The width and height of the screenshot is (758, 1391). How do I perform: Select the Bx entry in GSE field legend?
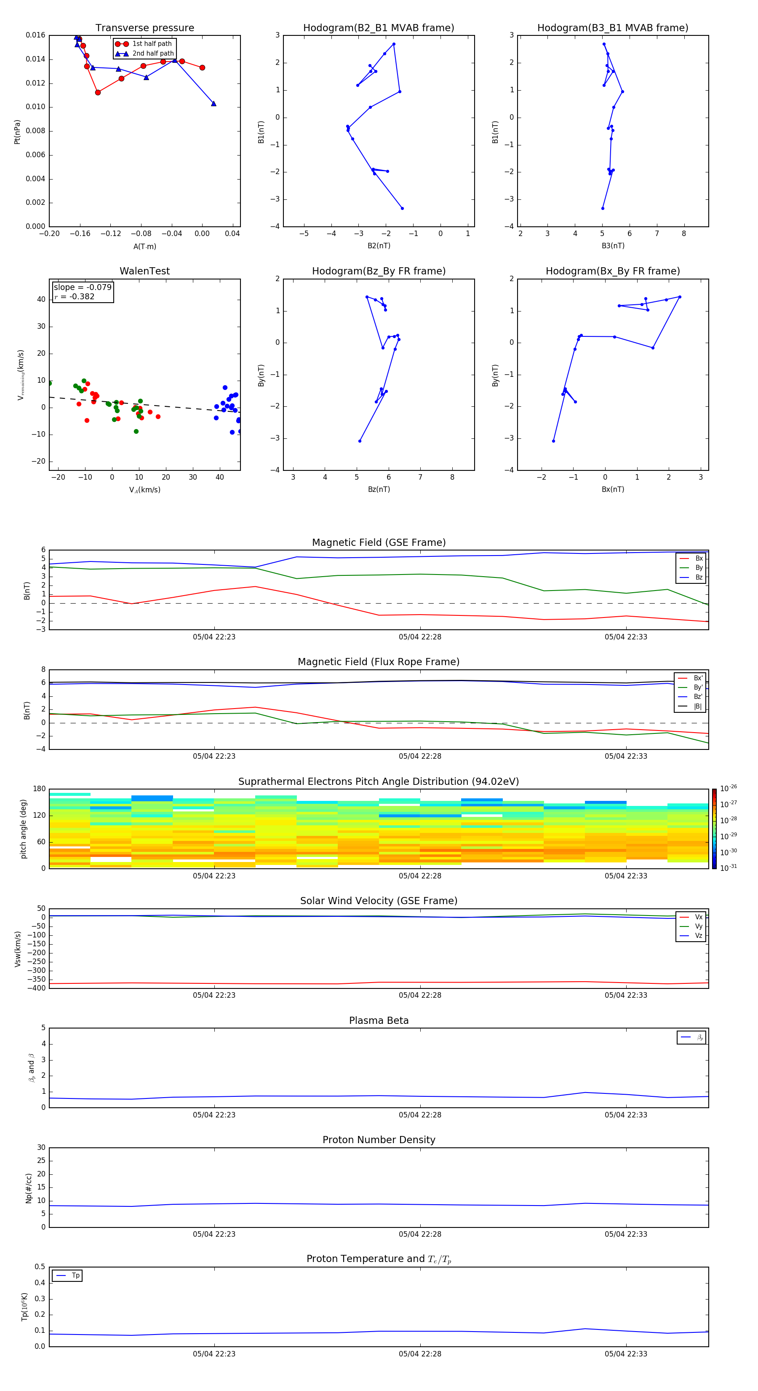(x=691, y=559)
